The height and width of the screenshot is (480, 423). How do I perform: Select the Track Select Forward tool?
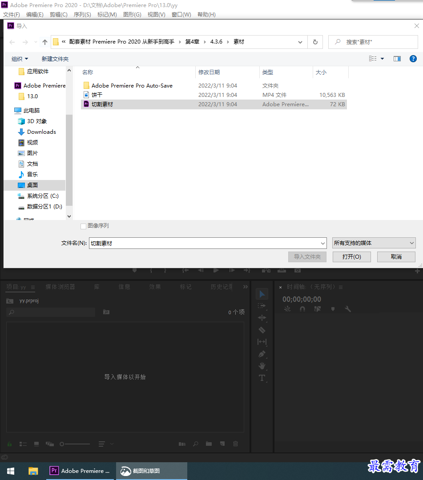(x=262, y=306)
